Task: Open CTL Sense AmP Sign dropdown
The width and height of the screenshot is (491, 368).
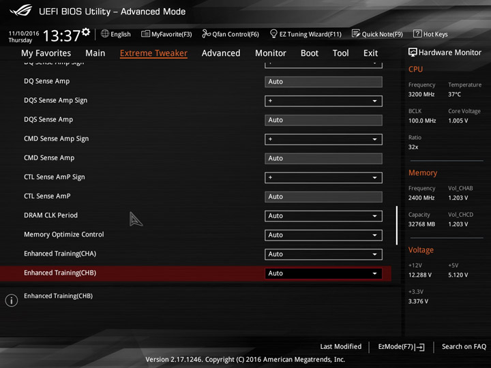Action: coord(323,178)
